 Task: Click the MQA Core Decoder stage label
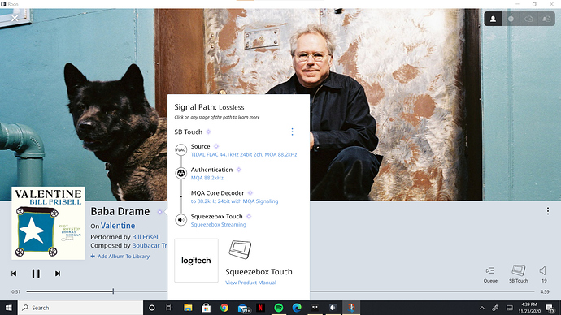point(217,193)
